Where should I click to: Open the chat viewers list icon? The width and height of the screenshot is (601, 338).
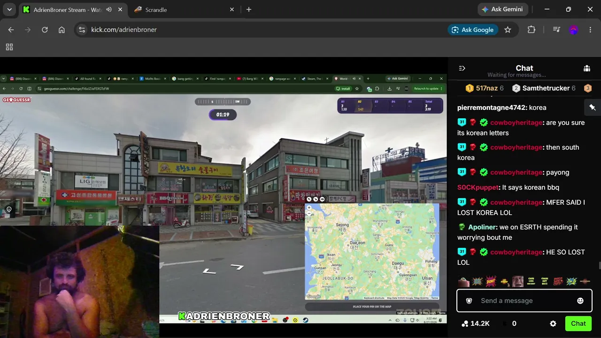pos(587,68)
